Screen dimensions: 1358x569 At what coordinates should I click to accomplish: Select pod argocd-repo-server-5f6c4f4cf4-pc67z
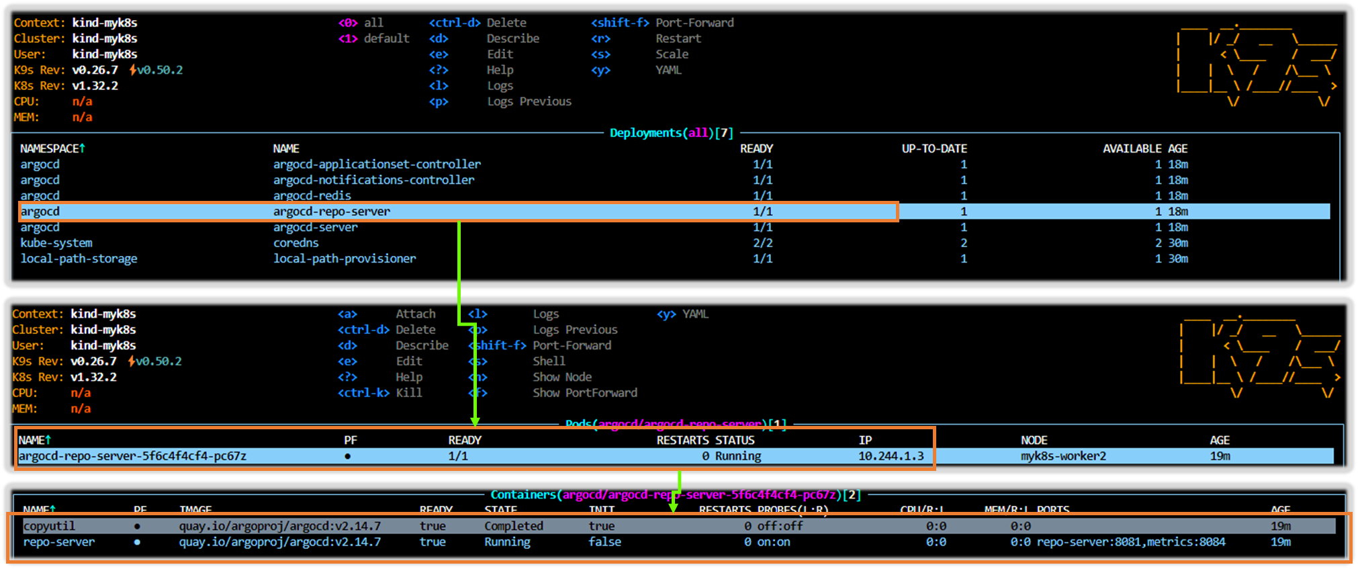coord(675,456)
